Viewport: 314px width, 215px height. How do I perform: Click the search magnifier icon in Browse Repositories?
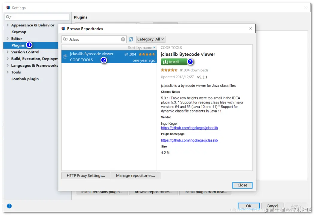point(65,39)
